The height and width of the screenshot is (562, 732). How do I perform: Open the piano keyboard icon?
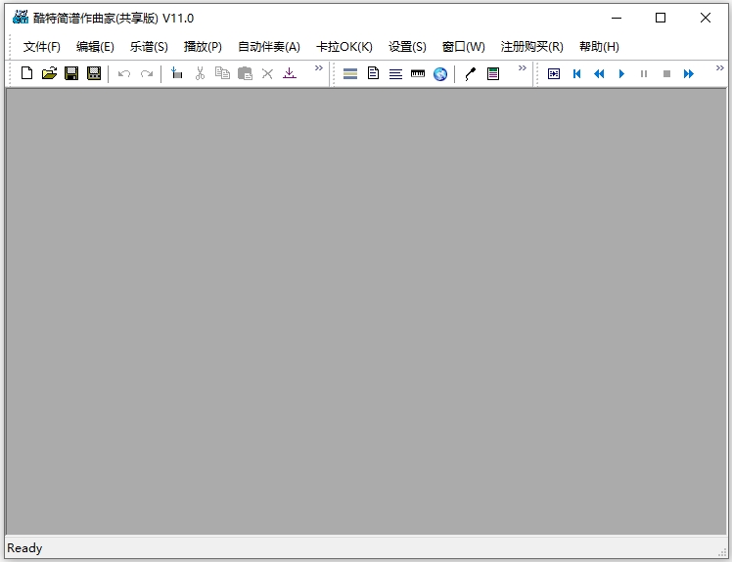coord(418,73)
